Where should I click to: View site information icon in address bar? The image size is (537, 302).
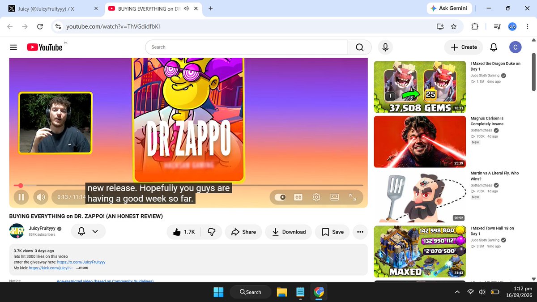pos(58,27)
